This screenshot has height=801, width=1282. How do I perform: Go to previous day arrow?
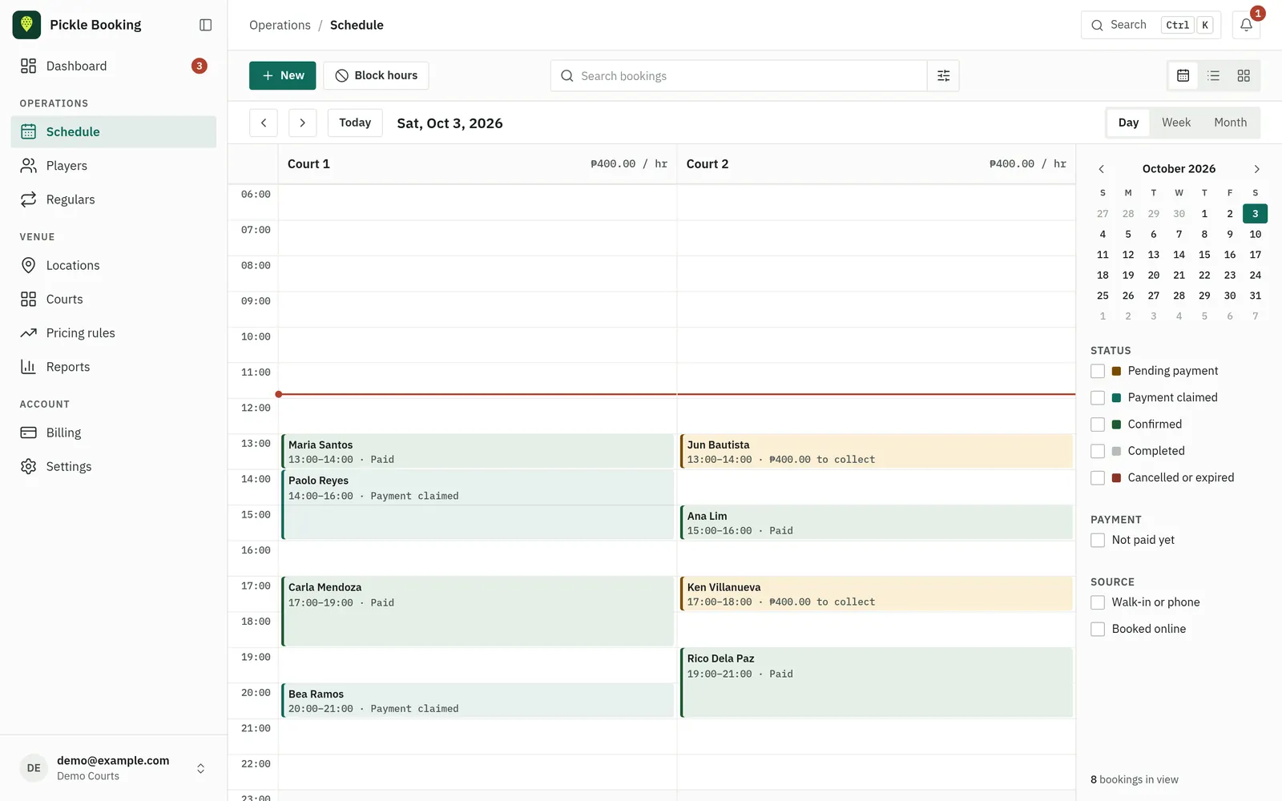point(264,123)
